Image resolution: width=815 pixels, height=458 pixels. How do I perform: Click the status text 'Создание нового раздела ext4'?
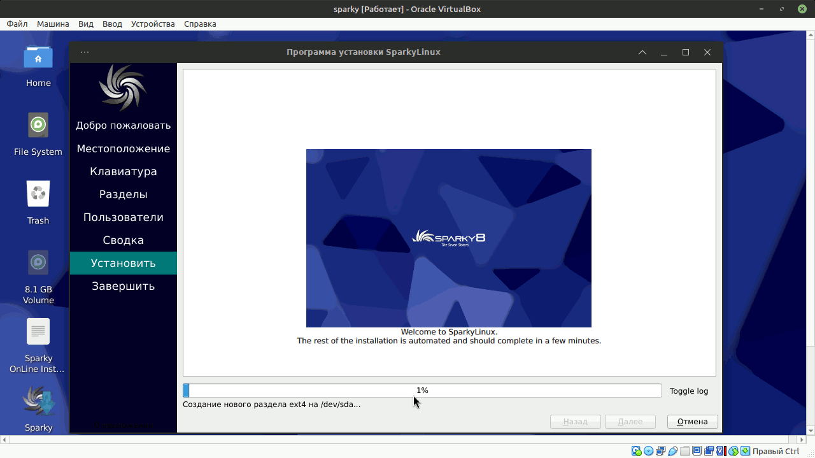tap(272, 404)
